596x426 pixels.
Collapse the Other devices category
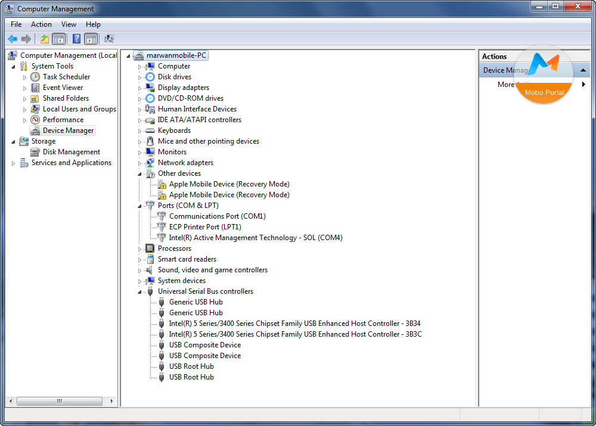(139, 174)
